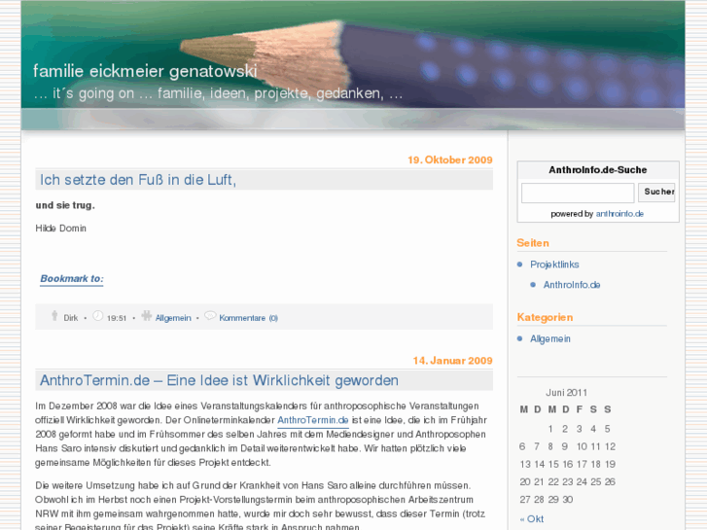Open 'Kommentare (0)' link
Image resolution: width=707 pixels, height=530 pixels.
point(248,318)
